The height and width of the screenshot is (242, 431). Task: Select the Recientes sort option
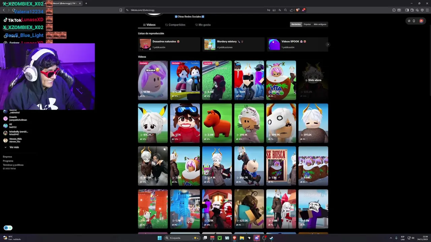296,24
